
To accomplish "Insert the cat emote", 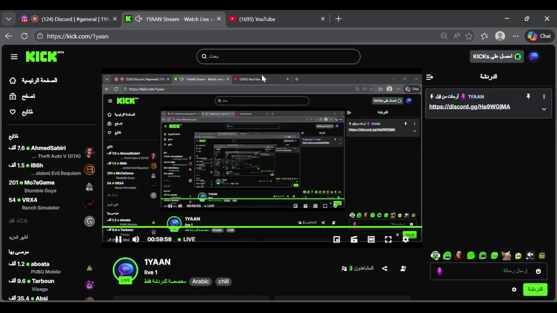I will pos(506,256).
